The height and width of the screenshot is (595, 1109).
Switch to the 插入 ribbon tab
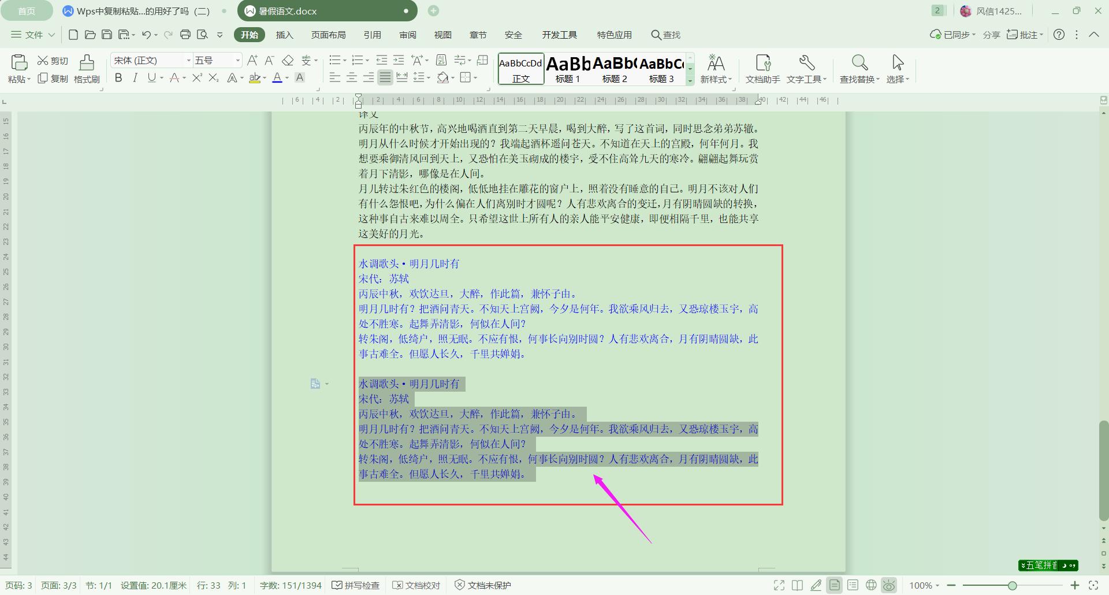pyautogui.click(x=284, y=35)
